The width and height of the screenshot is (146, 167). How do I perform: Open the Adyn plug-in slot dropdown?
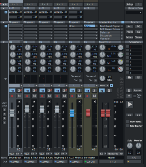click(x=96, y=26)
